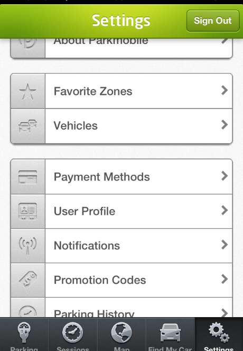Open the Map globe tab
The height and width of the screenshot is (351, 243).
[121, 334]
